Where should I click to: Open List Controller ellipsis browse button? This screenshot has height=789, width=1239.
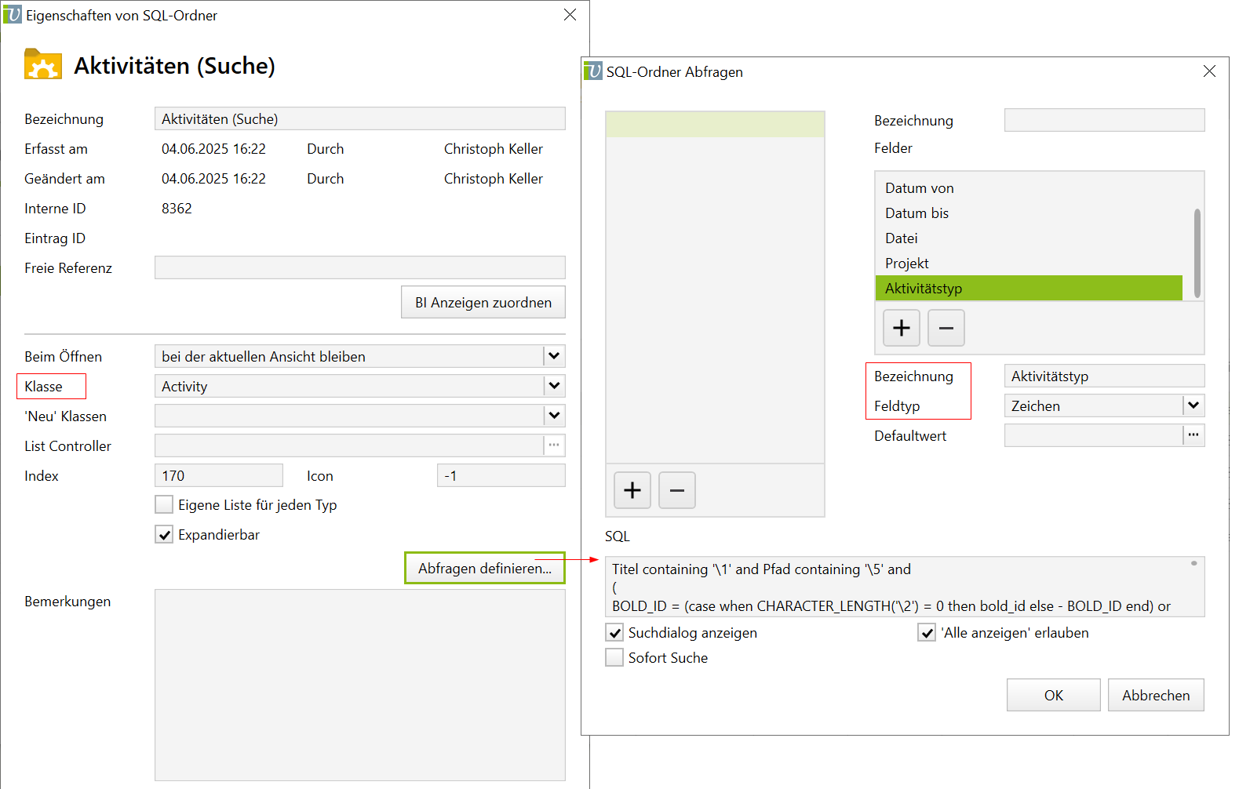(554, 445)
